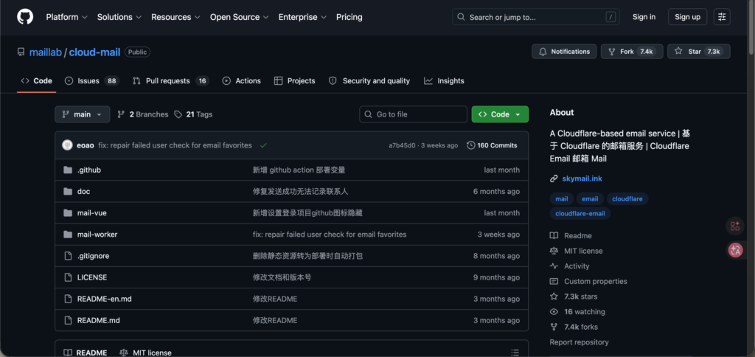Open the green Code dropdown
This screenshot has width=755, height=357.
[x=500, y=114]
